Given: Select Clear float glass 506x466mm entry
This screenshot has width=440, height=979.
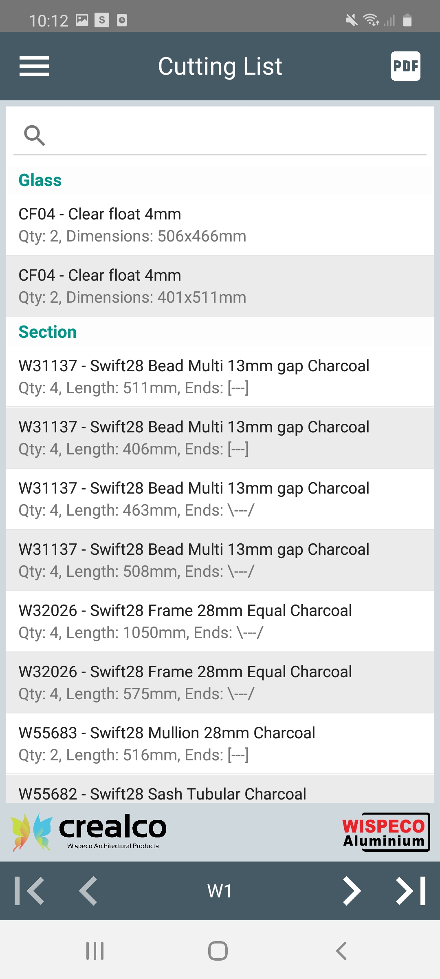Looking at the screenshot, I should (x=220, y=225).
